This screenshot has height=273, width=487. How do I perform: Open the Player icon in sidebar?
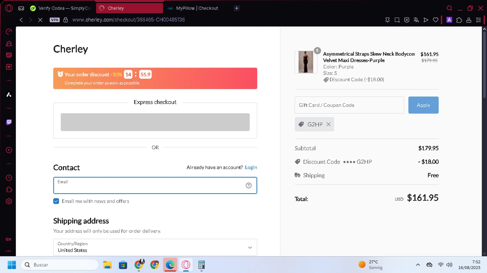[x=9, y=150]
